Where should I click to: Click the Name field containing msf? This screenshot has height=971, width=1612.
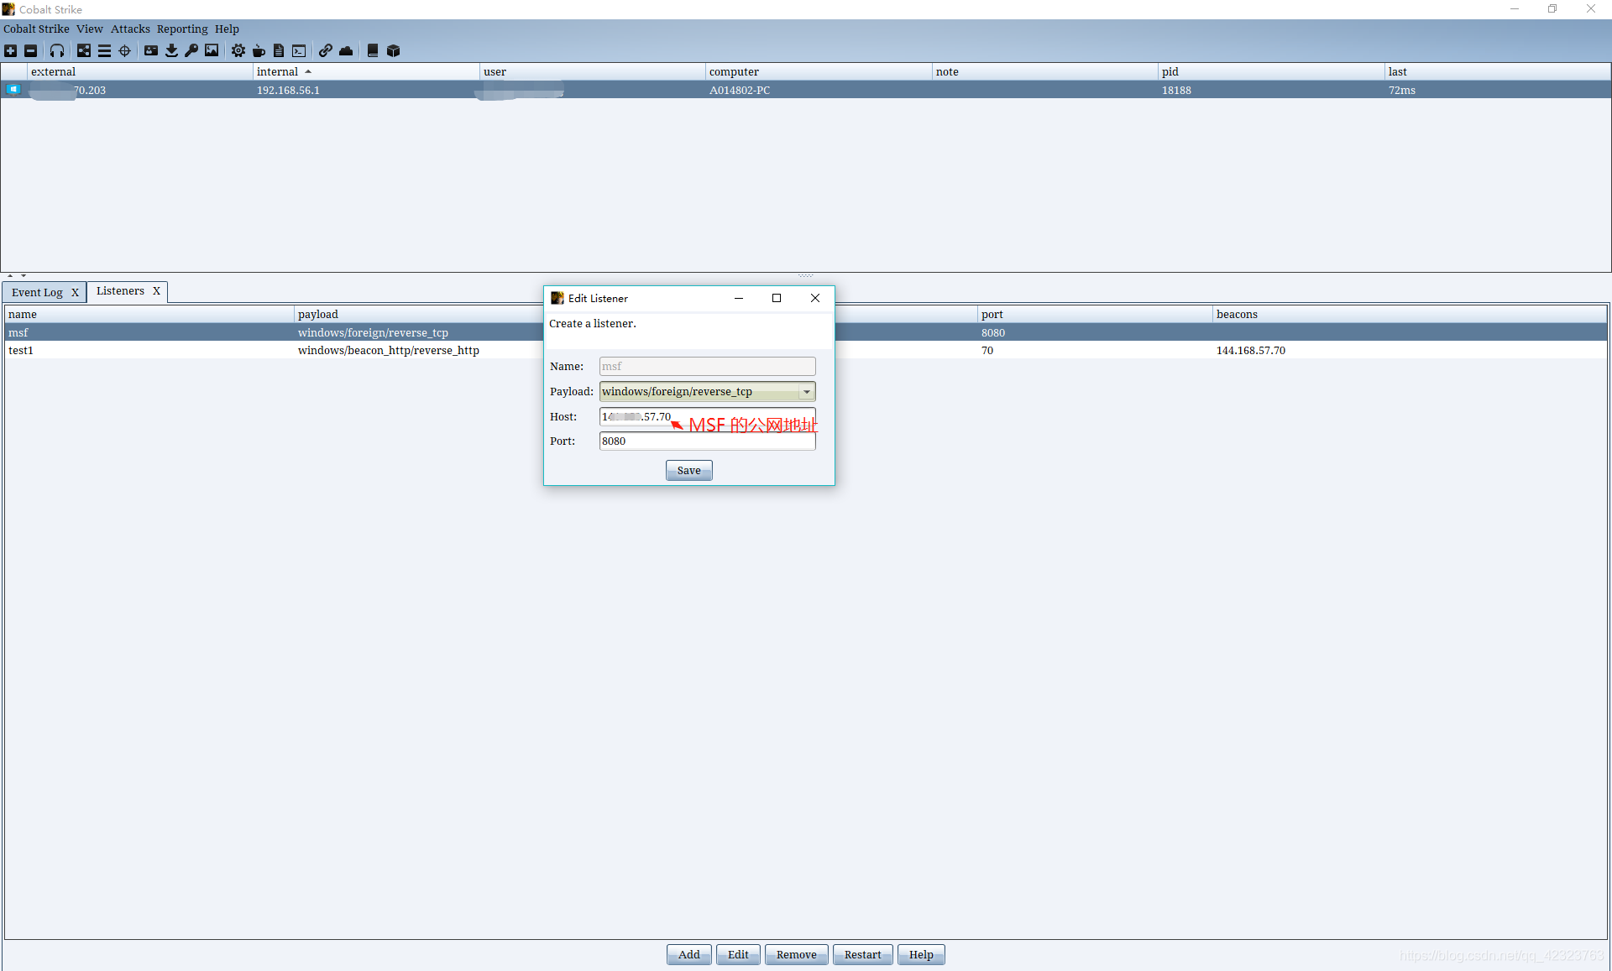tap(707, 367)
